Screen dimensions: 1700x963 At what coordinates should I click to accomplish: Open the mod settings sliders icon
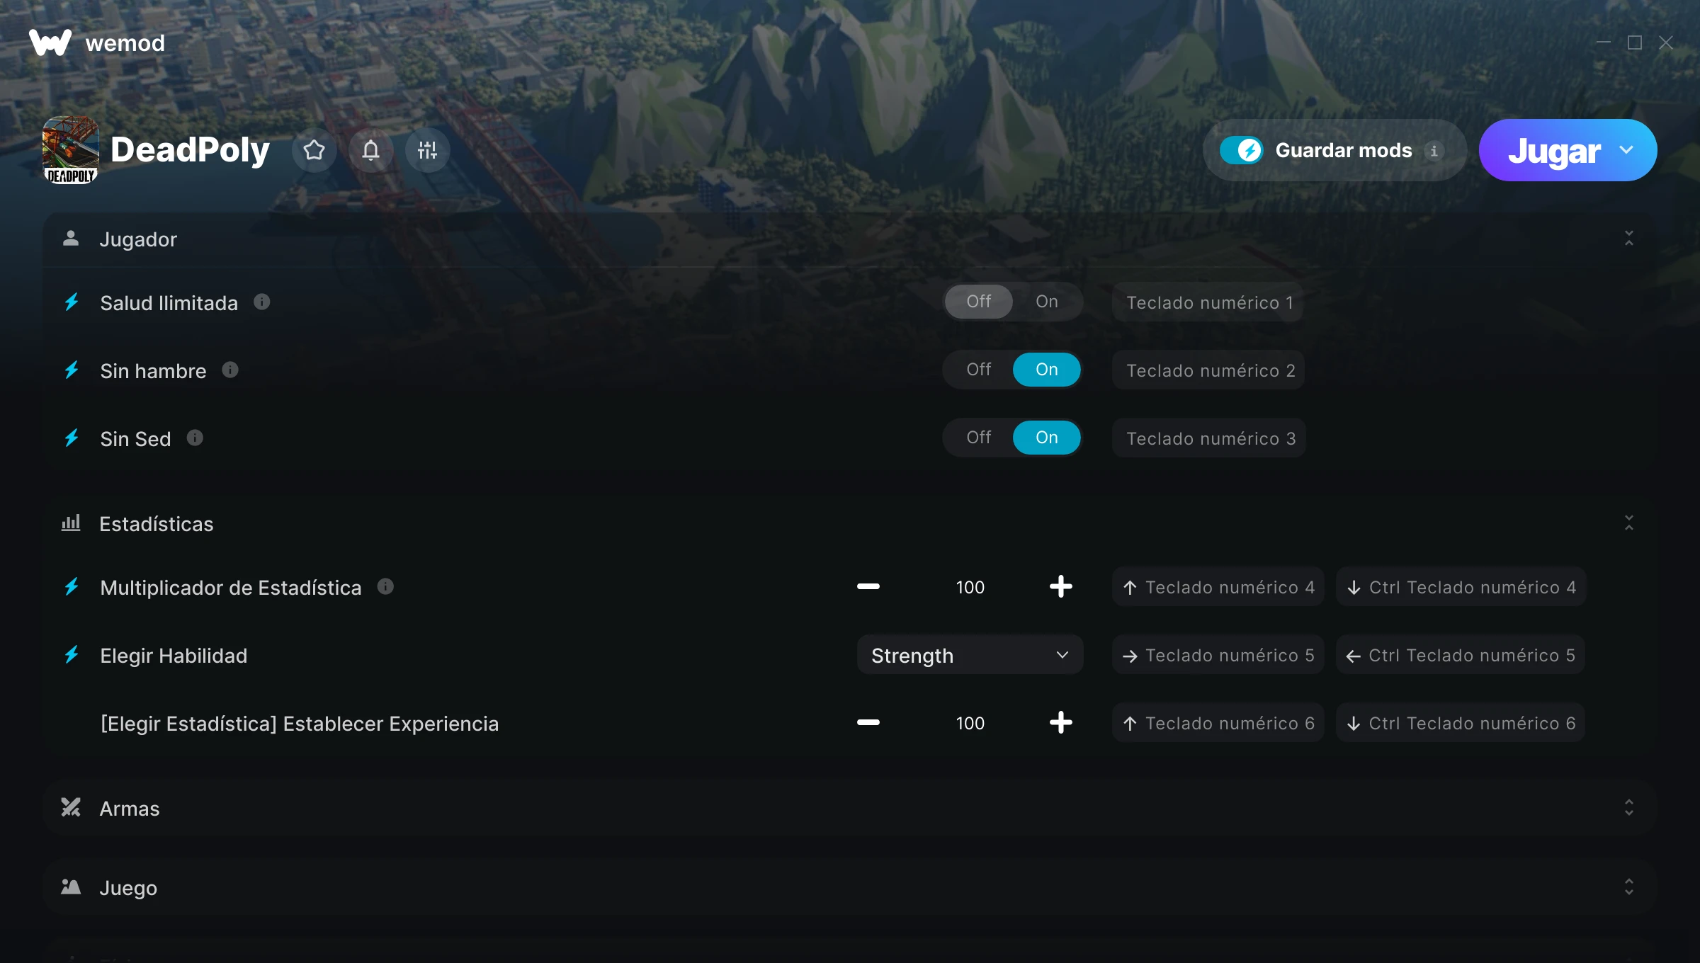point(427,150)
